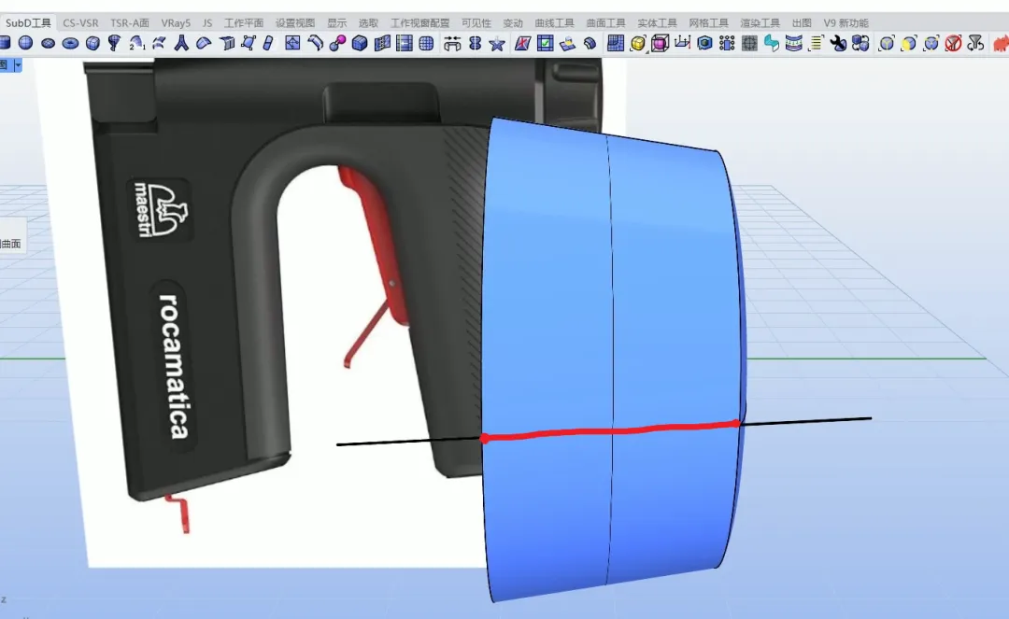Image resolution: width=1009 pixels, height=619 pixels.
Task: Select the capsule-shaped tool icon
Action: tap(268, 43)
